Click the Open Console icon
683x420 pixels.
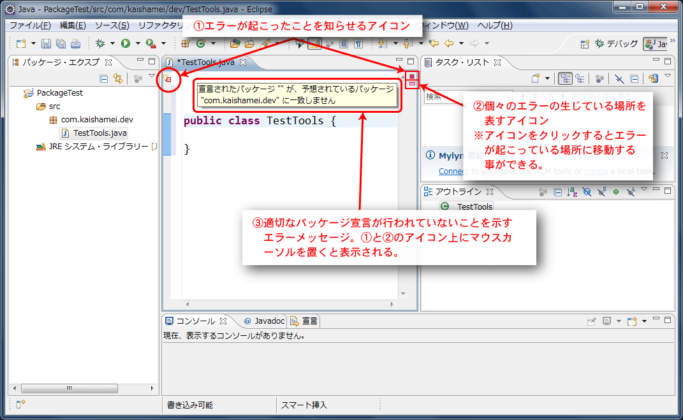tap(632, 322)
